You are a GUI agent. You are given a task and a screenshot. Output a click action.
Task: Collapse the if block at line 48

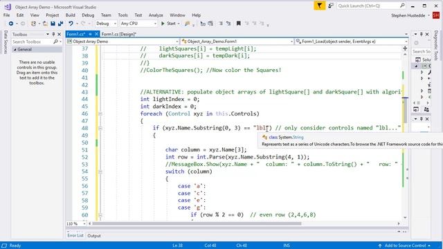[100, 128]
